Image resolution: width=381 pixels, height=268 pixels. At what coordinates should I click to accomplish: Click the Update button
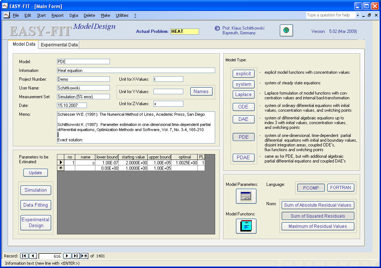coord(35,173)
